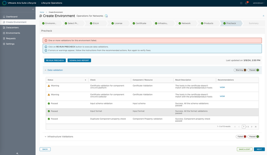Click the Status column filter icon
The height and width of the screenshot is (155, 267).
[x=85, y=80]
